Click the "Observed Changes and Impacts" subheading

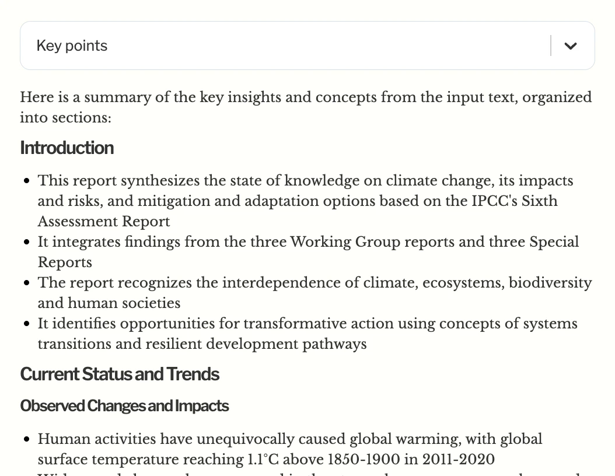(x=124, y=406)
